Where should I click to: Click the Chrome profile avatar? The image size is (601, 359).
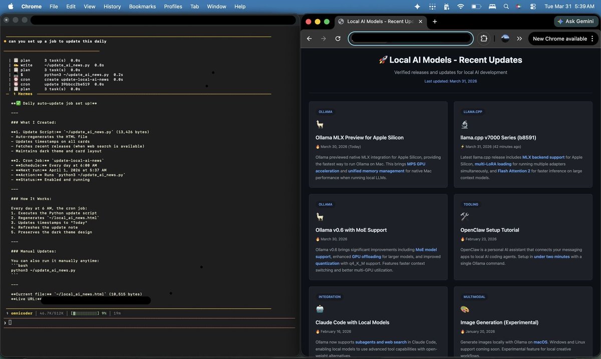tap(505, 39)
